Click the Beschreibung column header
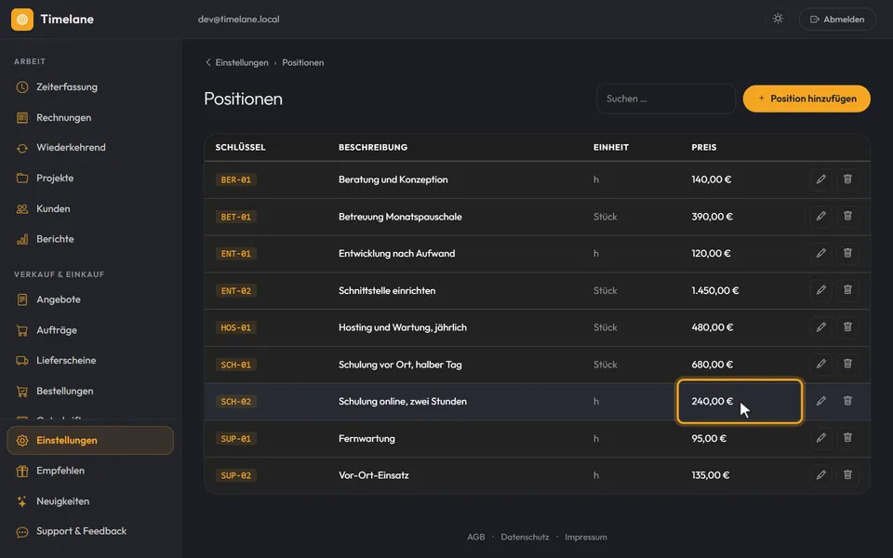 373,148
